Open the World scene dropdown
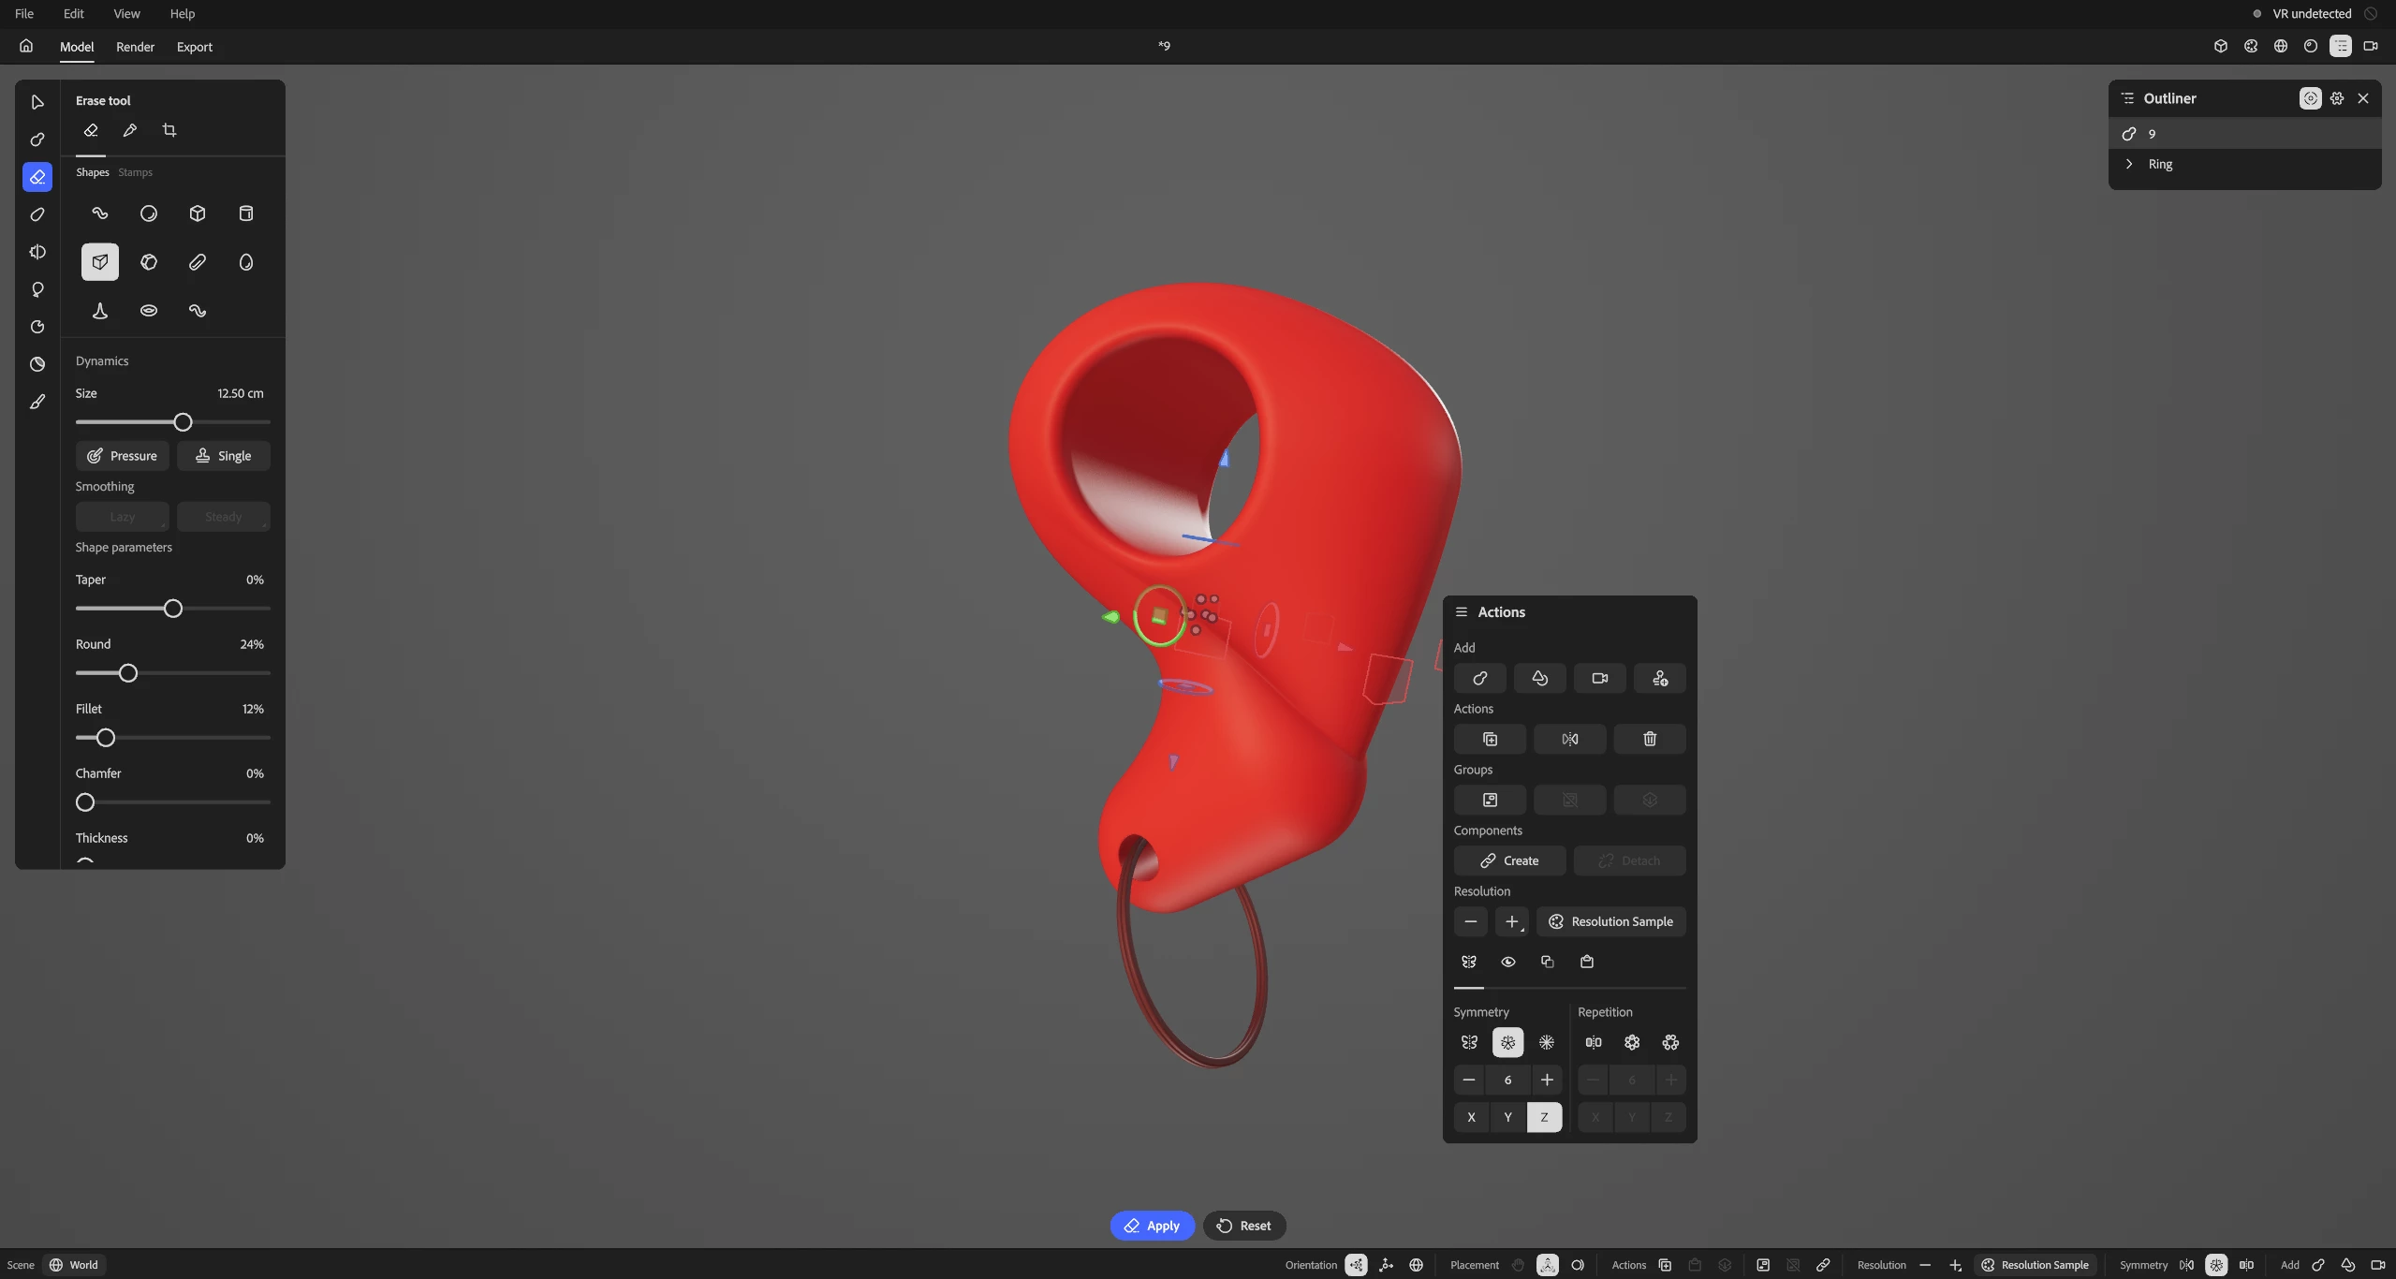This screenshot has height=1279, width=2396. tap(74, 1265)
